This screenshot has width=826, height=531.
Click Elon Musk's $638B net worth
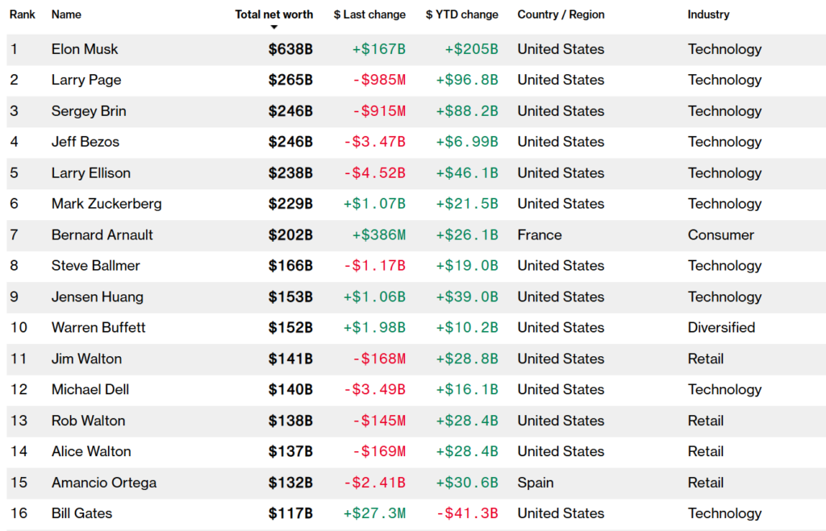(x=290, y=49)
